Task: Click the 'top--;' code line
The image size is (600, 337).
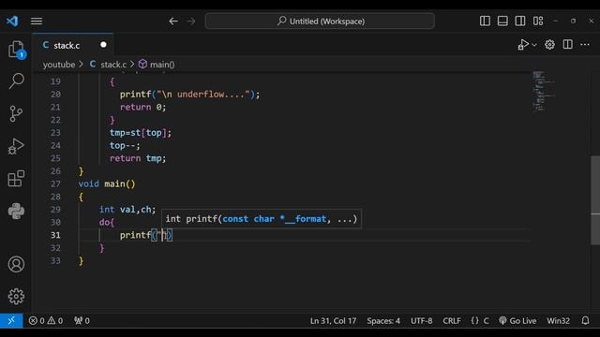Action: coord(125,146)
